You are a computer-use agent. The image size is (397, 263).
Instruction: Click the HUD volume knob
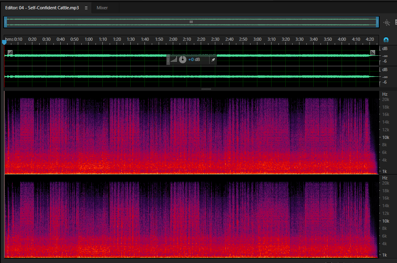pyautogui.click(x=183, y=60)
